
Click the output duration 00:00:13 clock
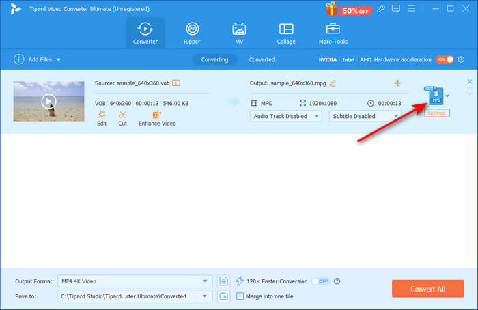[370, 103]
